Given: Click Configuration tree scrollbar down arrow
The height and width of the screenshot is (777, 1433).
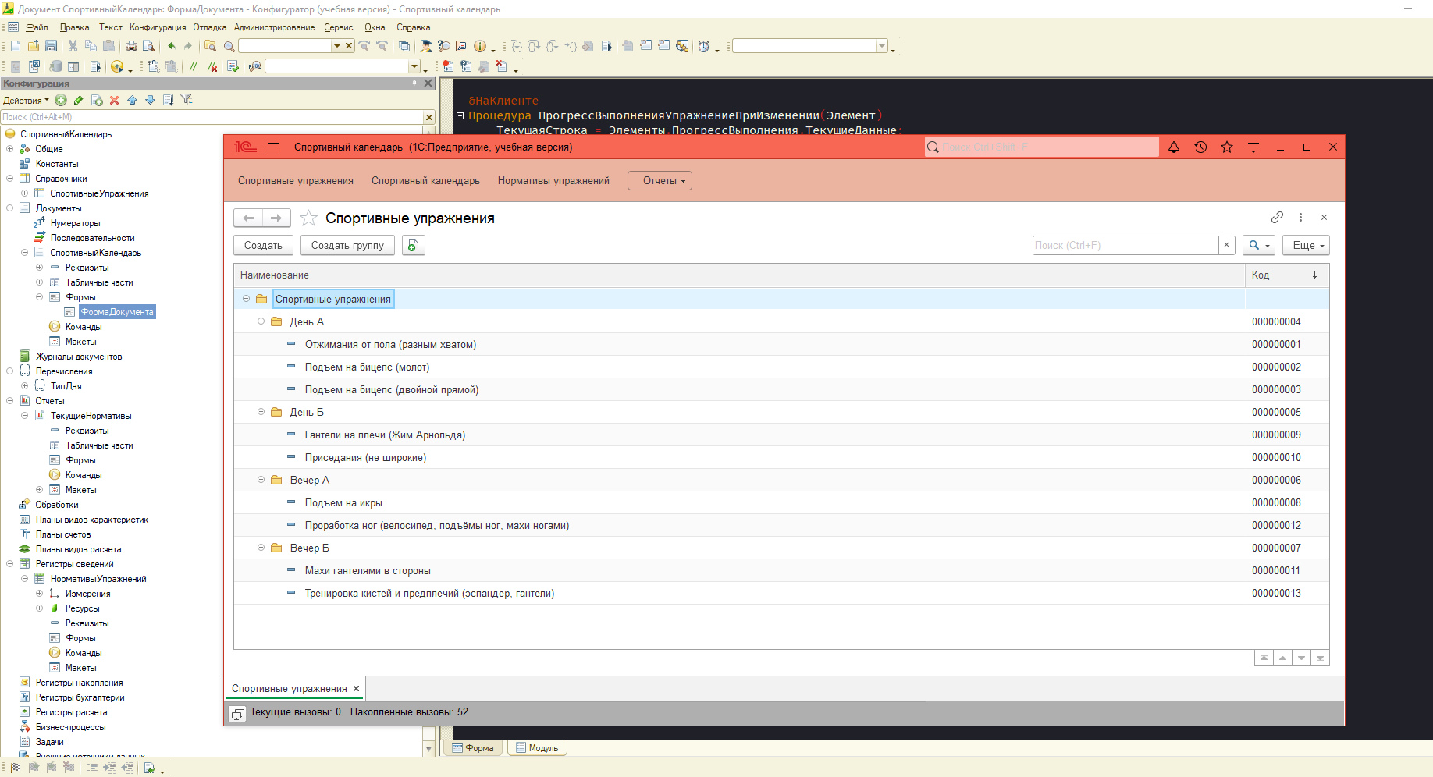Looking at the screenshot, I should tap(428, 748).
